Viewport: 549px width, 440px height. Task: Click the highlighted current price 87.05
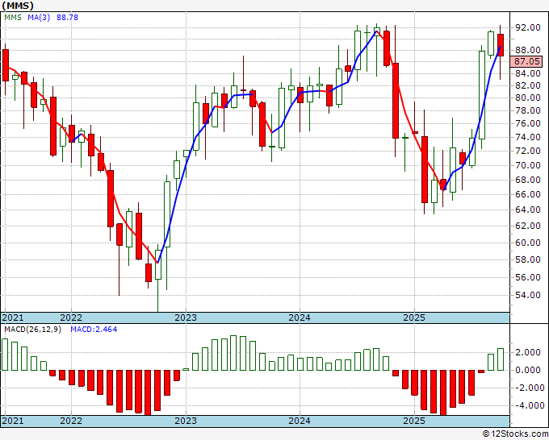coord(527,61)
